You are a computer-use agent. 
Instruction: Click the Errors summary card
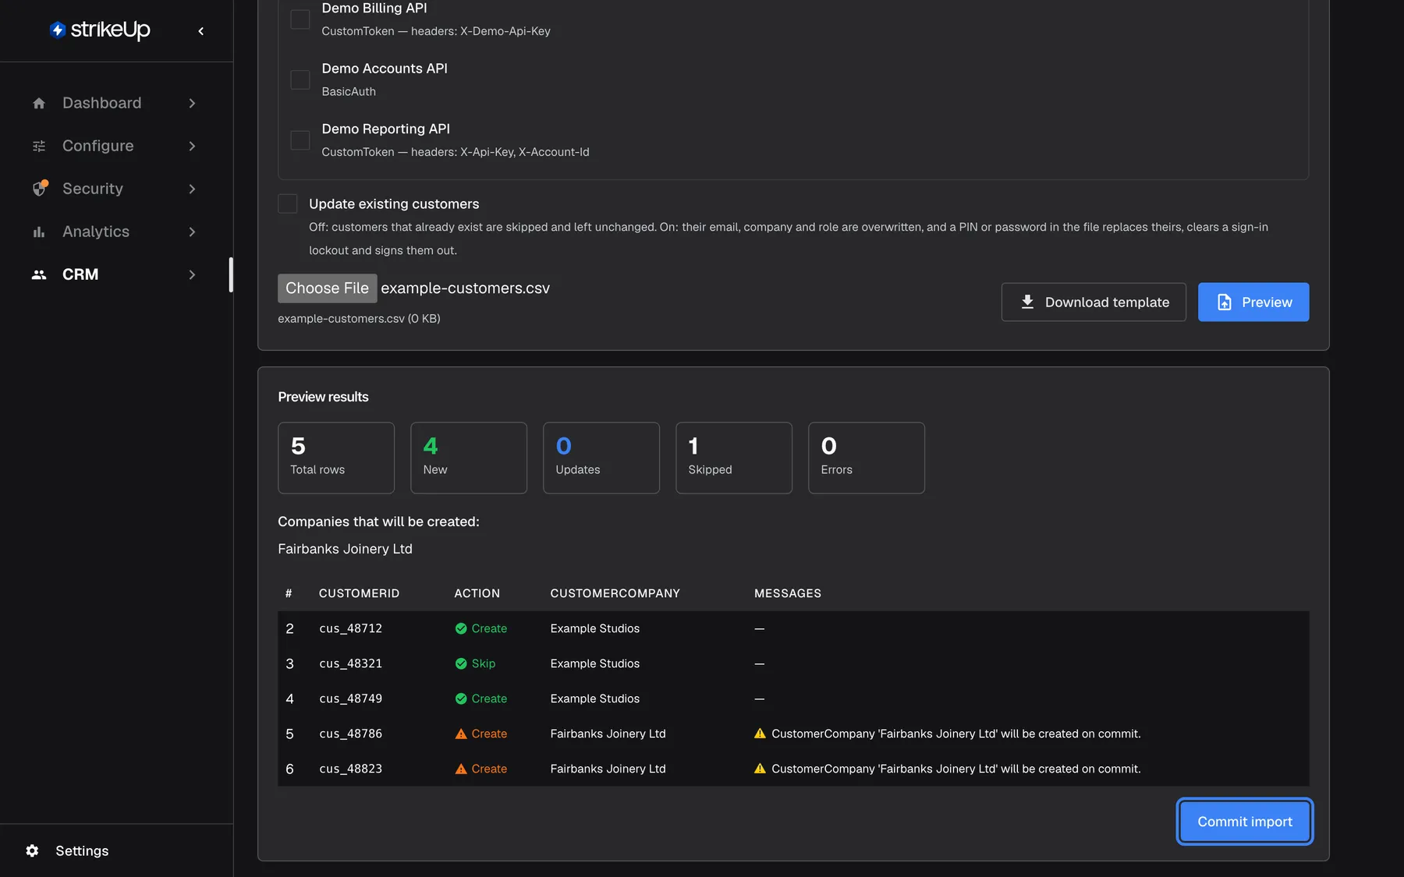[867, 458]
